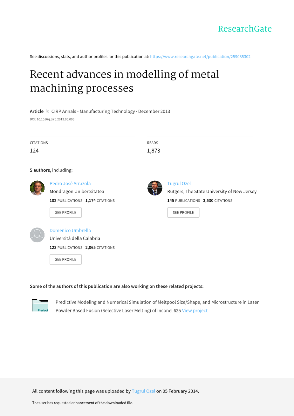Image resolution: width=294 pixels, height=416 pixels.
Task: Click Tugrul Ozel's profile photo
Action: [155, 188]
